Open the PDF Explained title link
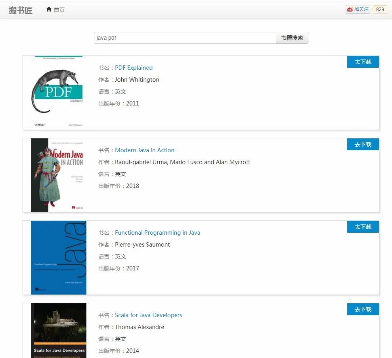 tap(134, 68)
